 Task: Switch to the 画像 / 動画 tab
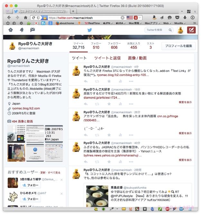pos(137,58)
